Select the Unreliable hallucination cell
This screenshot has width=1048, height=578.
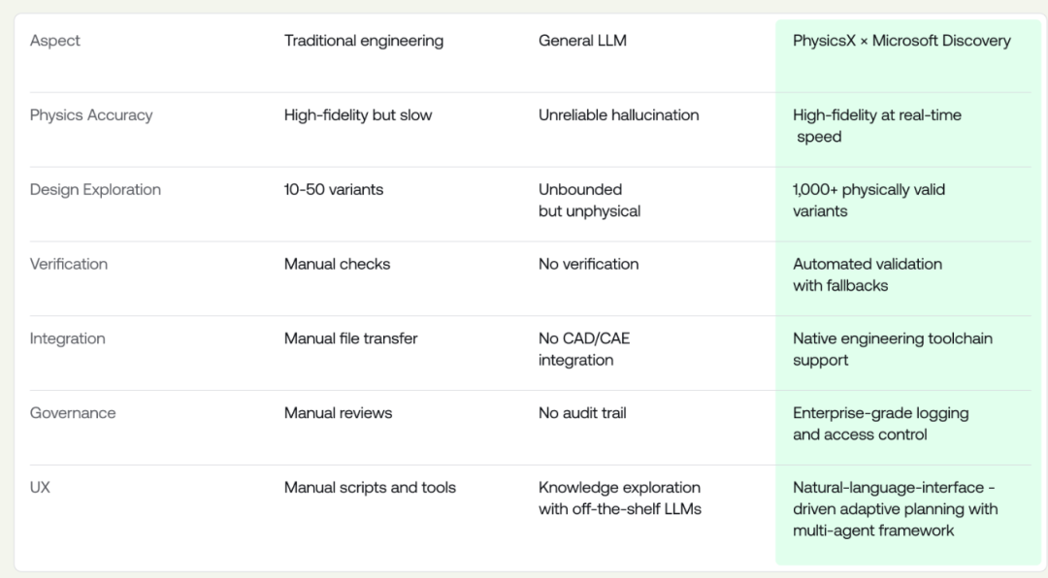[618, 115]
